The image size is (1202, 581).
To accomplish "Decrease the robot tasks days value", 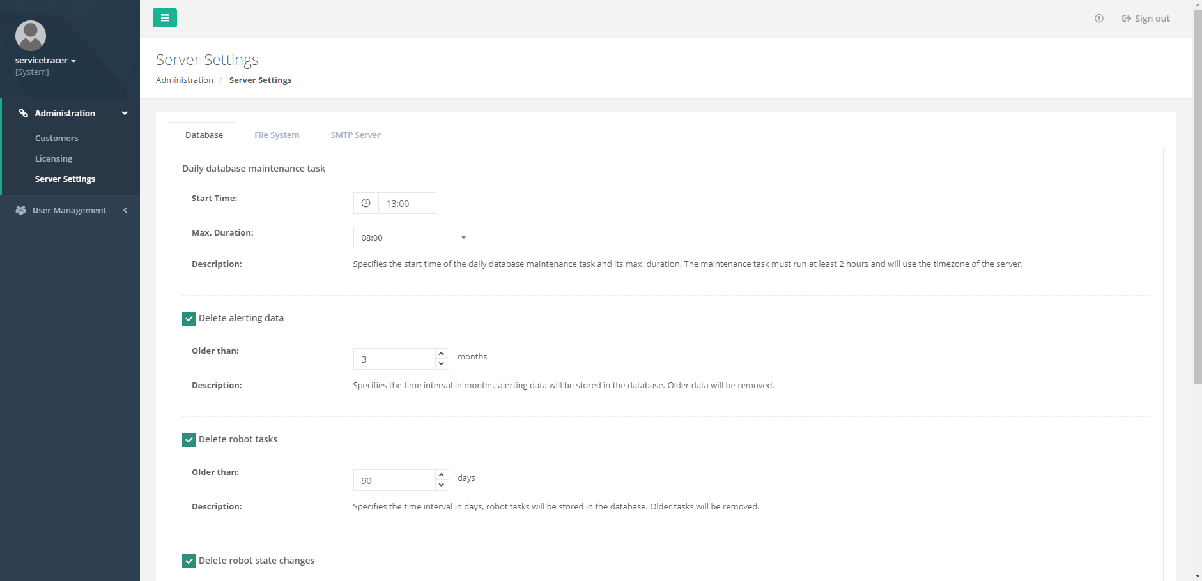I will 442,485.
